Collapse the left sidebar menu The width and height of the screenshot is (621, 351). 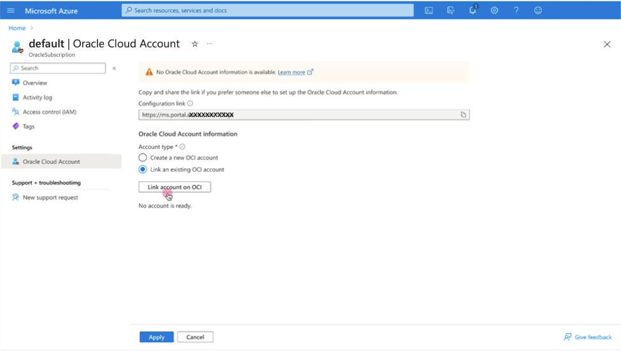[114, 68]
